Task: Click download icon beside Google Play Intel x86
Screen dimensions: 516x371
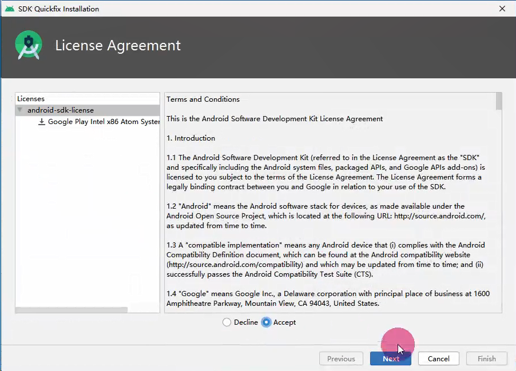Action: [x=41, y=122]
